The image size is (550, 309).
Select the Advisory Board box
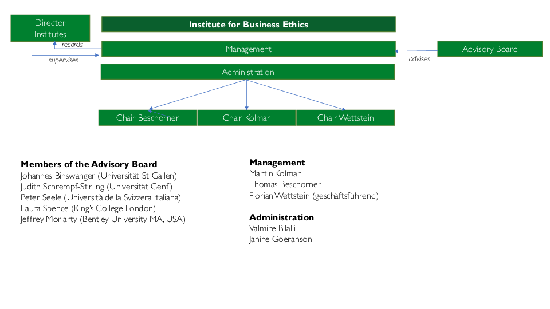coord(490,49)
